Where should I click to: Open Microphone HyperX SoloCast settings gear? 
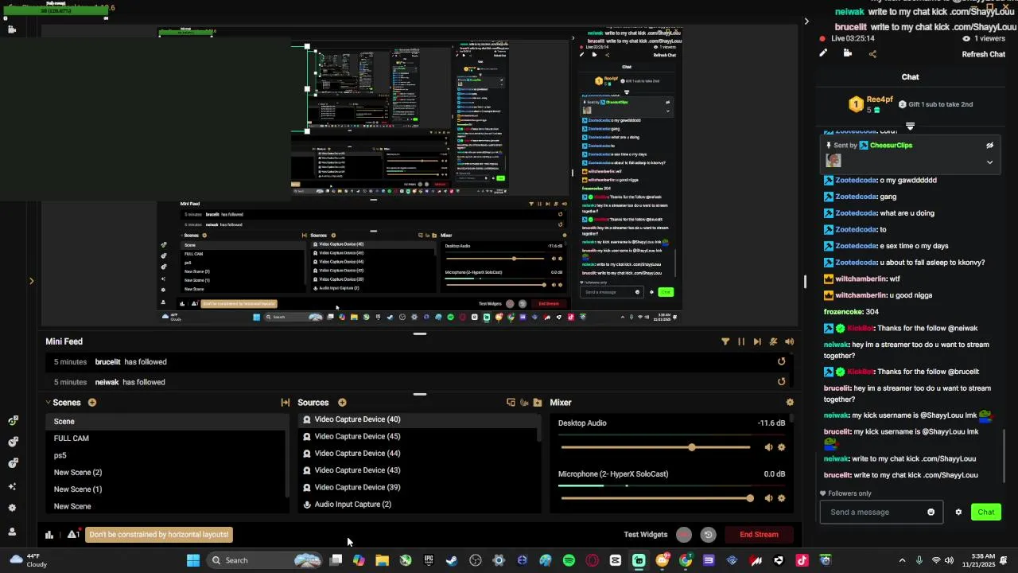[x=782, y=498]
